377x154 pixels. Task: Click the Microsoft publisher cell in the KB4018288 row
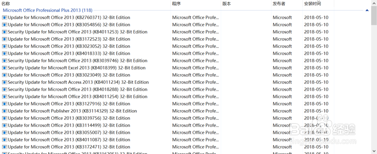tap(282, 89)
